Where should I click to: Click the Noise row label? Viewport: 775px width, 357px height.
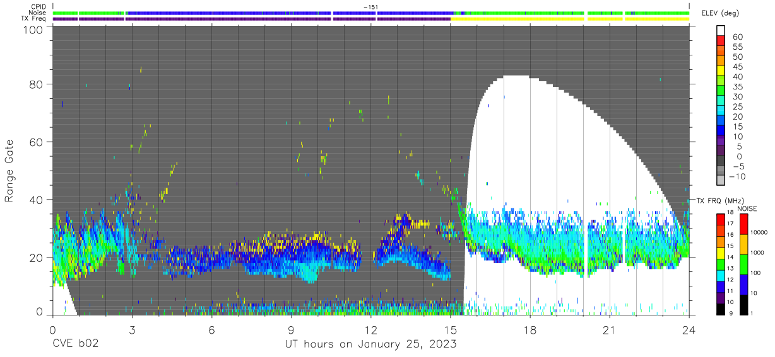[x=37, y=13]
